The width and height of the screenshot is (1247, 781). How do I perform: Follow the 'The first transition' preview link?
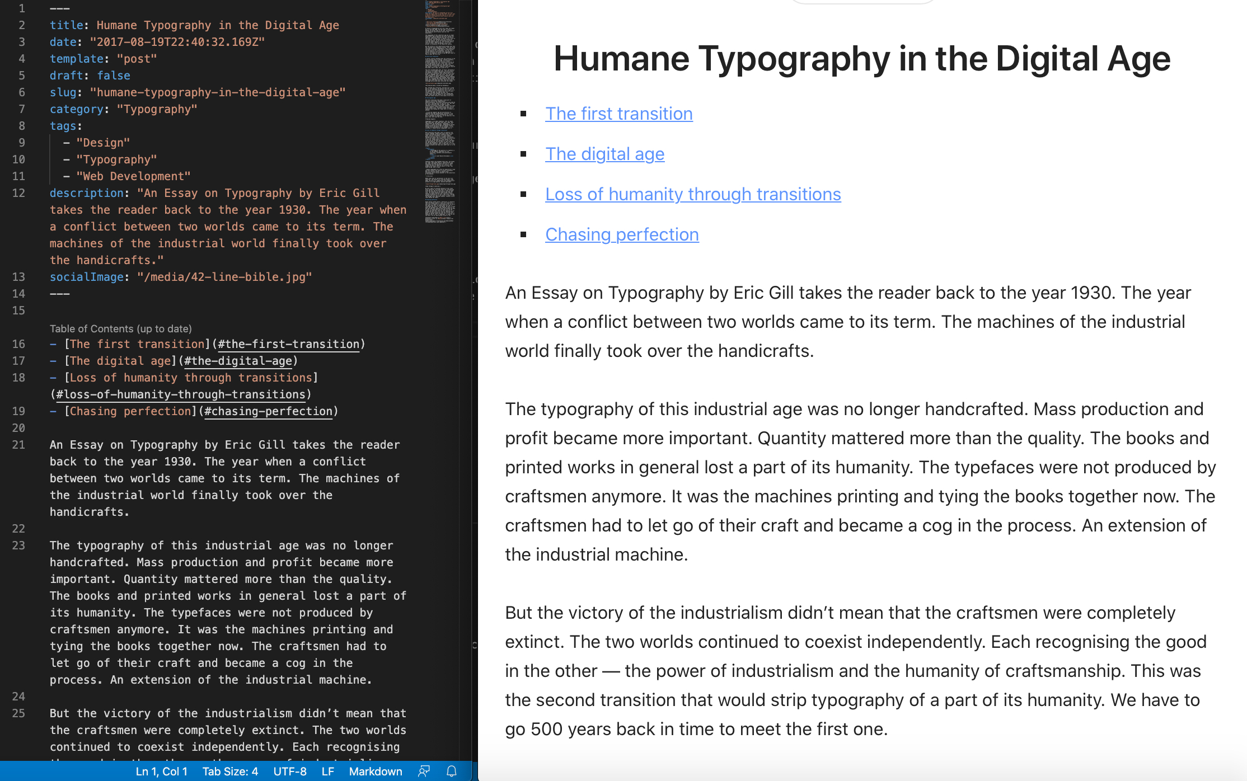[619, 114]
